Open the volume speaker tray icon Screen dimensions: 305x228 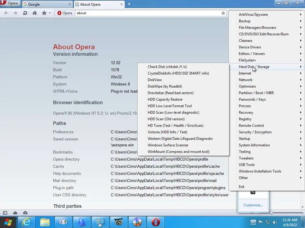(x=275, y=222)
